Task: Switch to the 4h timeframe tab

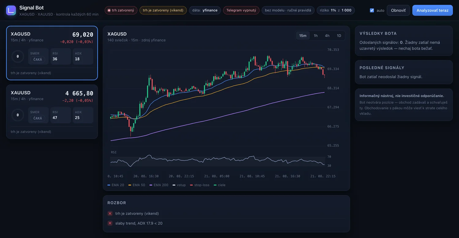Action: tap(327, 36)
